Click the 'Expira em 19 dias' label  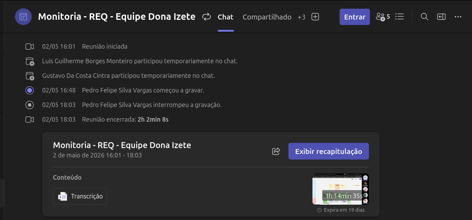344,210
